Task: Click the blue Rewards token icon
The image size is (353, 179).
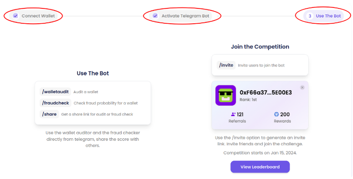Action: click(x=276, y=115)
